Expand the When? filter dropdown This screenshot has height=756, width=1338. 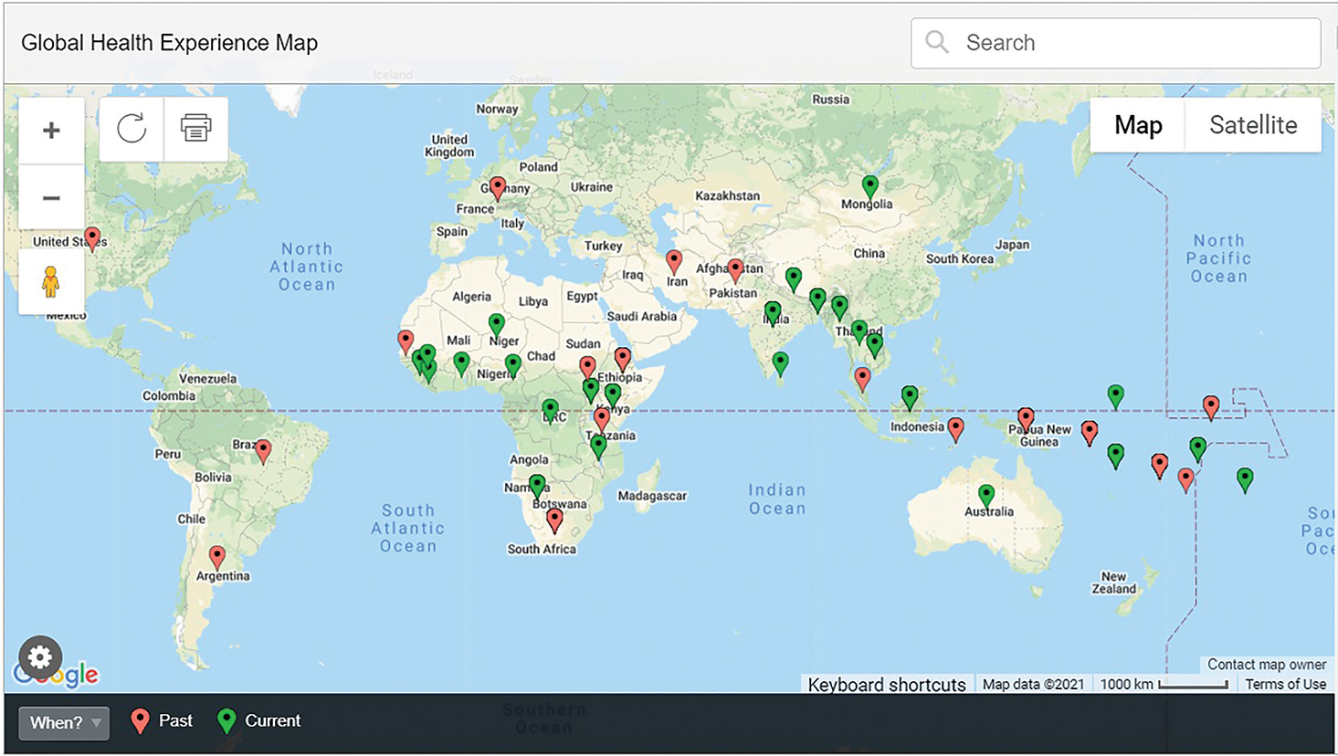62,722
